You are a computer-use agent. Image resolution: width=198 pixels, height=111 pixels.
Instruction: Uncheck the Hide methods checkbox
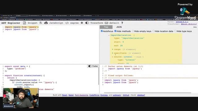point(115,31)
